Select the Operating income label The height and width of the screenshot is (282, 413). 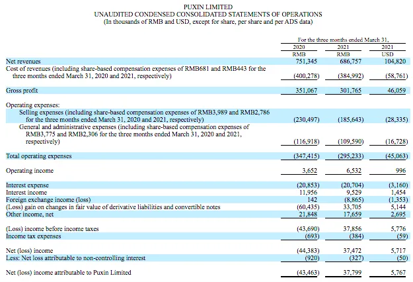click(30, 171)
